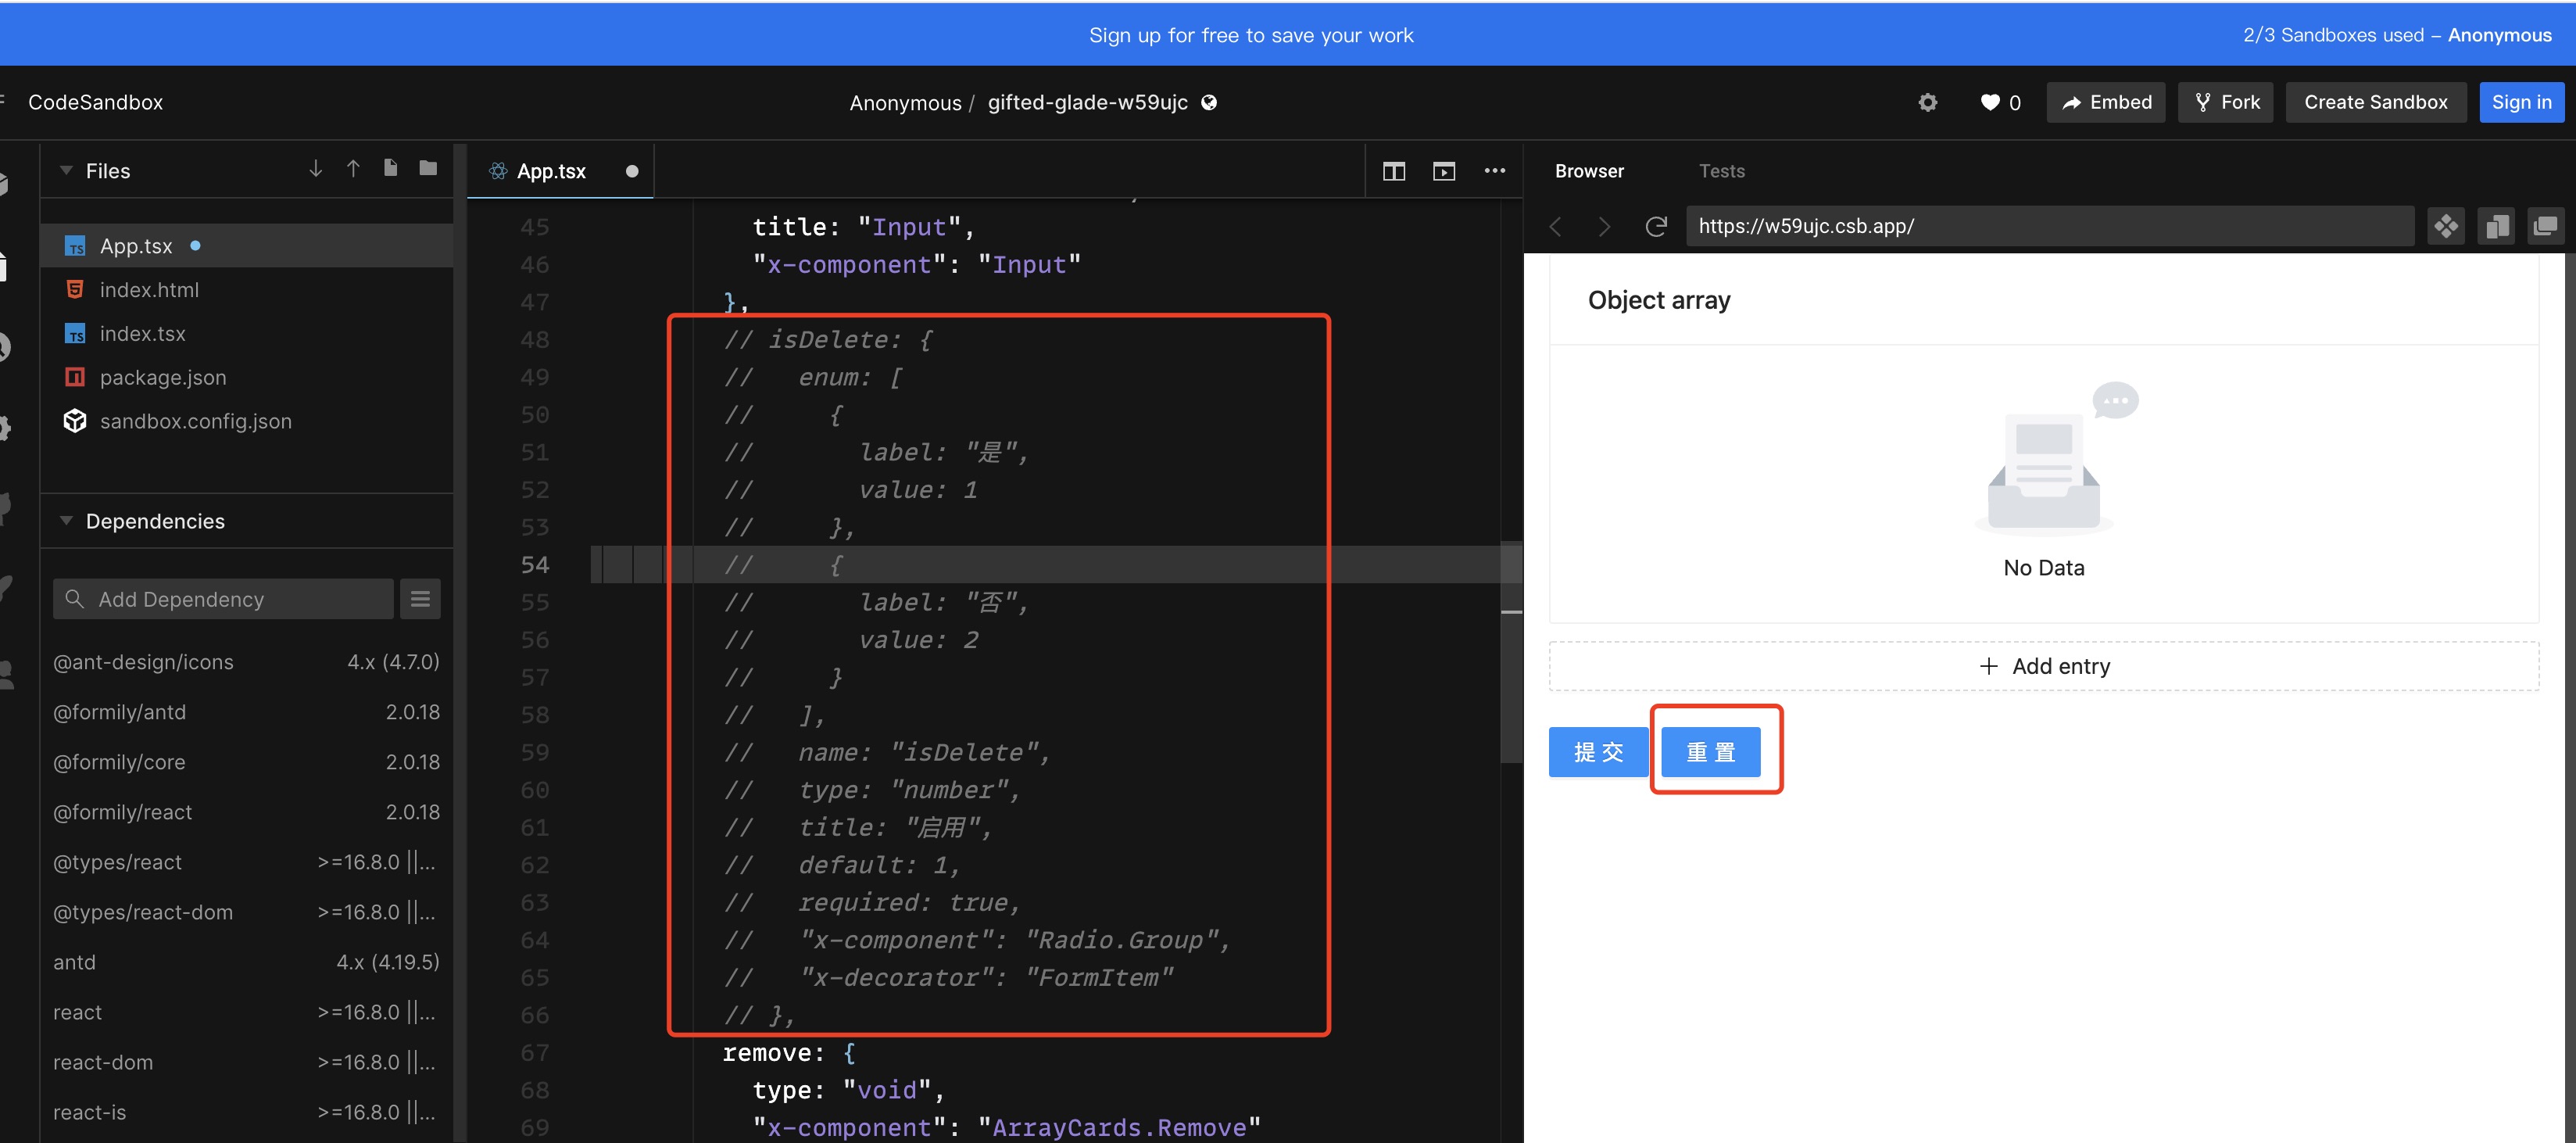Open the dependency list menu button

click(x=420, y=599)
